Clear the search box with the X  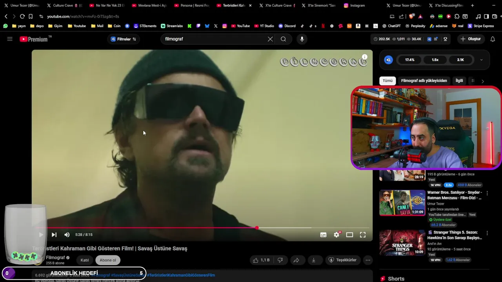pyautogui.click(x=270, y=39)
